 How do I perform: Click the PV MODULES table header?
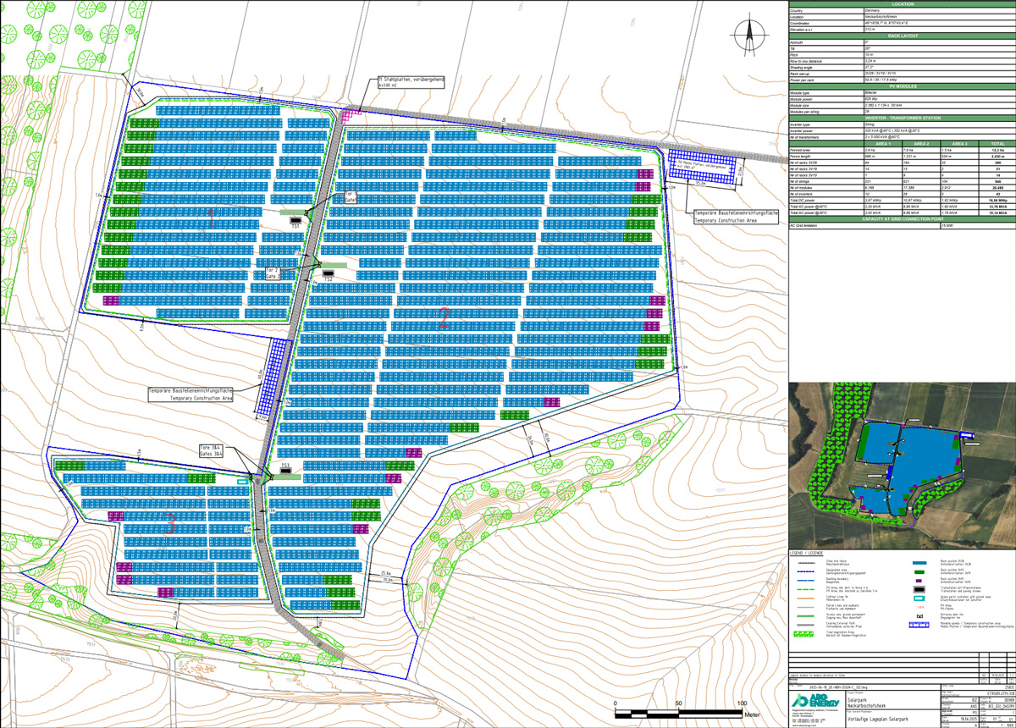(903, 86)
